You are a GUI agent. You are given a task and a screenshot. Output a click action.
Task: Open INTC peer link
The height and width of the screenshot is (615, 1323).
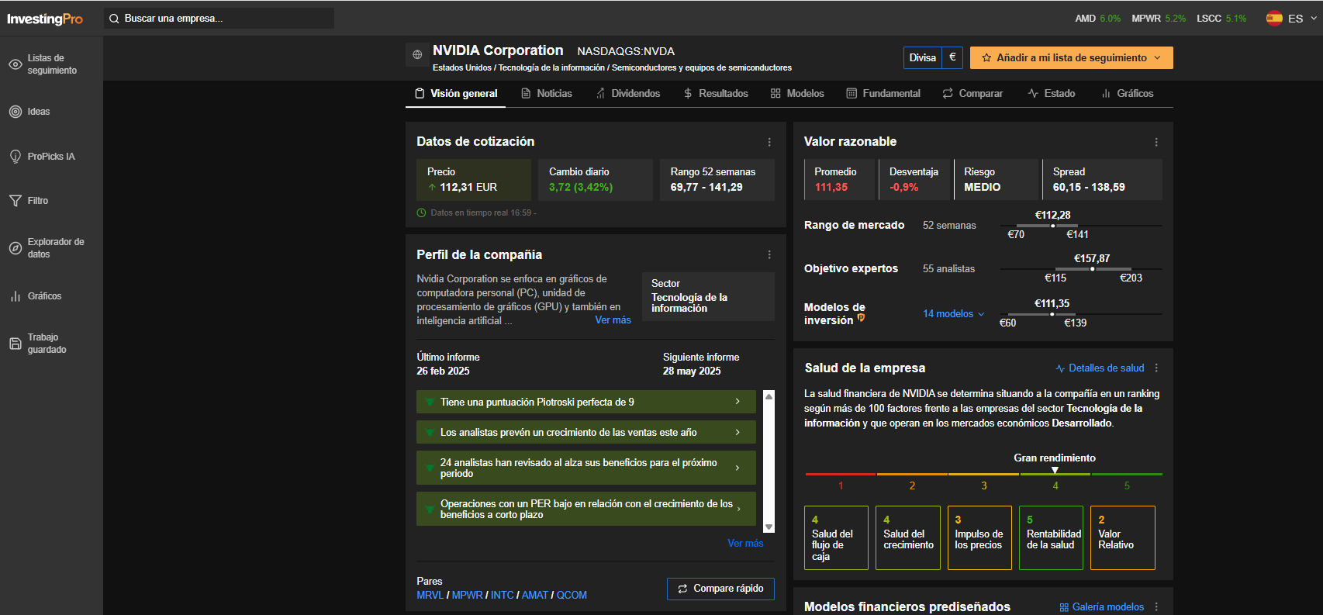click(x=502, y=595)
